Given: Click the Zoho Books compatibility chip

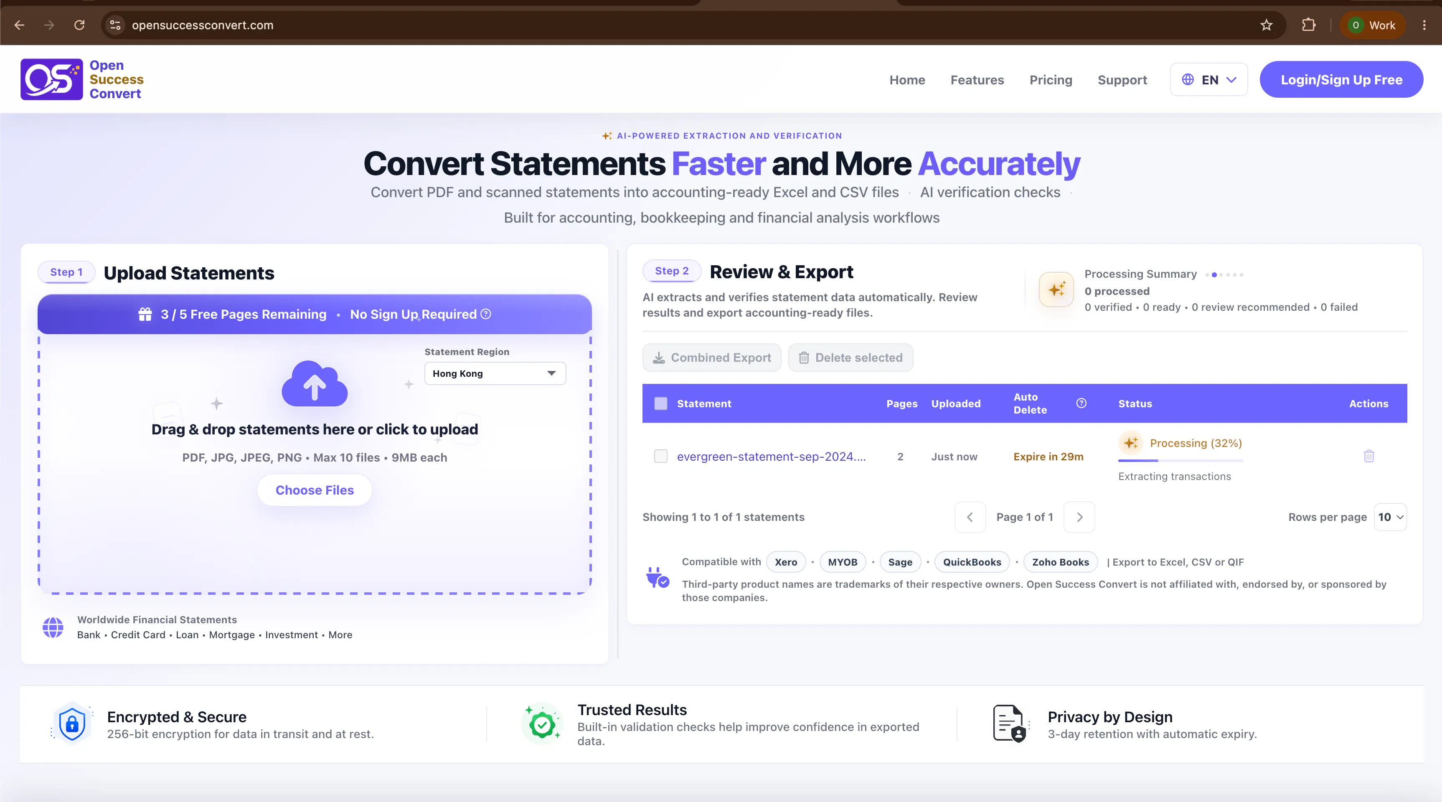Looking at the screenshot, I should coord(1060,562).
